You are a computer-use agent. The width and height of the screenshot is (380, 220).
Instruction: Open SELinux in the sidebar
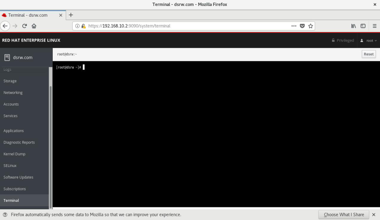(24, 166)
